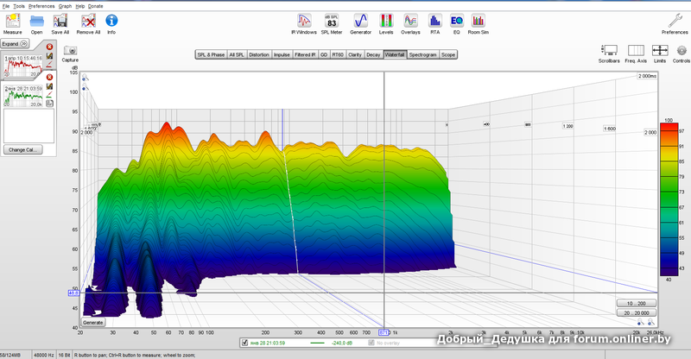Click the Change Cal... button

[24, 149]
